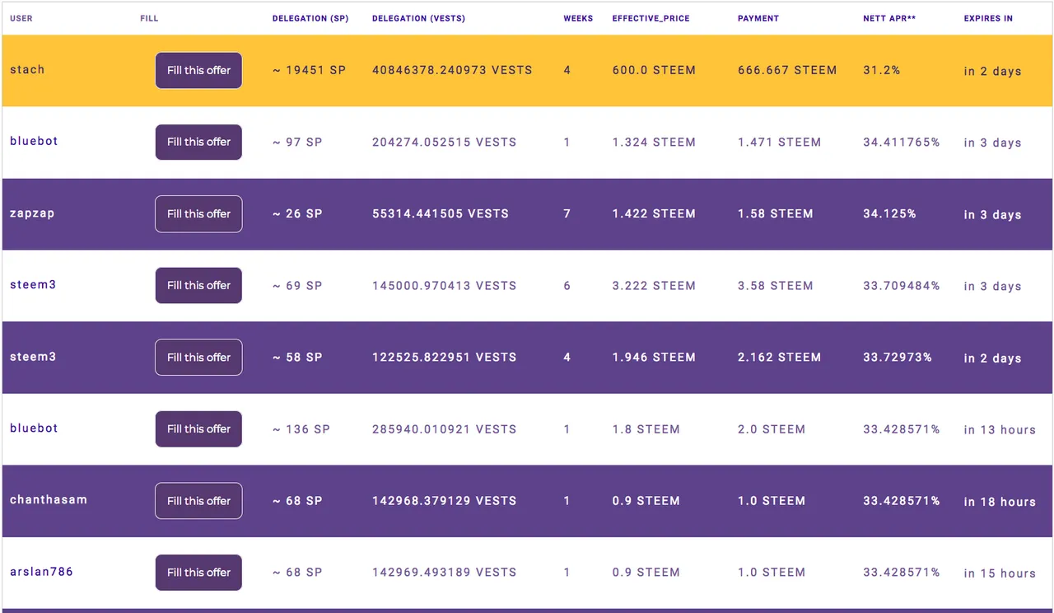Select the '122525.822951 VESTS' cell
Screen dimensions: 1054x613
pos(445,358)
